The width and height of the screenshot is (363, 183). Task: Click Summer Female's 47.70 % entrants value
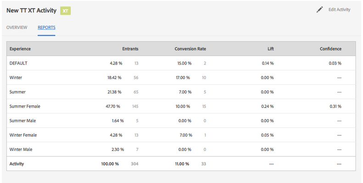(x=112, y=107)
